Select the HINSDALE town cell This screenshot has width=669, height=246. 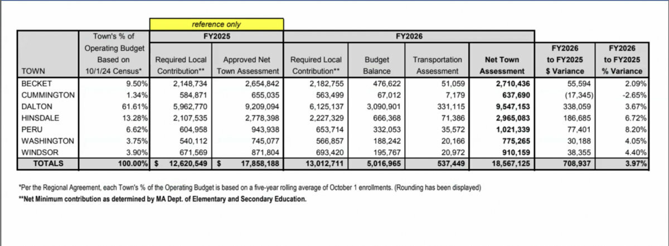click(39, 119)
